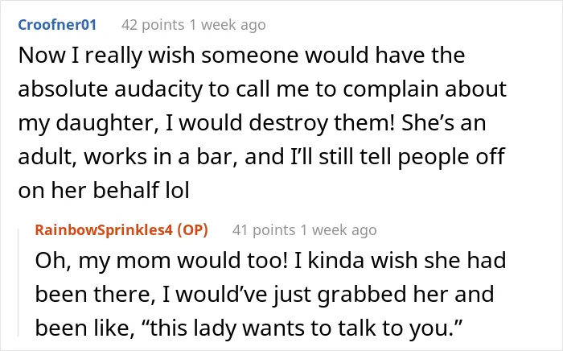
Task: Click the phrase "Oh, my mom would too!"
Action: [x=162, y=261]
